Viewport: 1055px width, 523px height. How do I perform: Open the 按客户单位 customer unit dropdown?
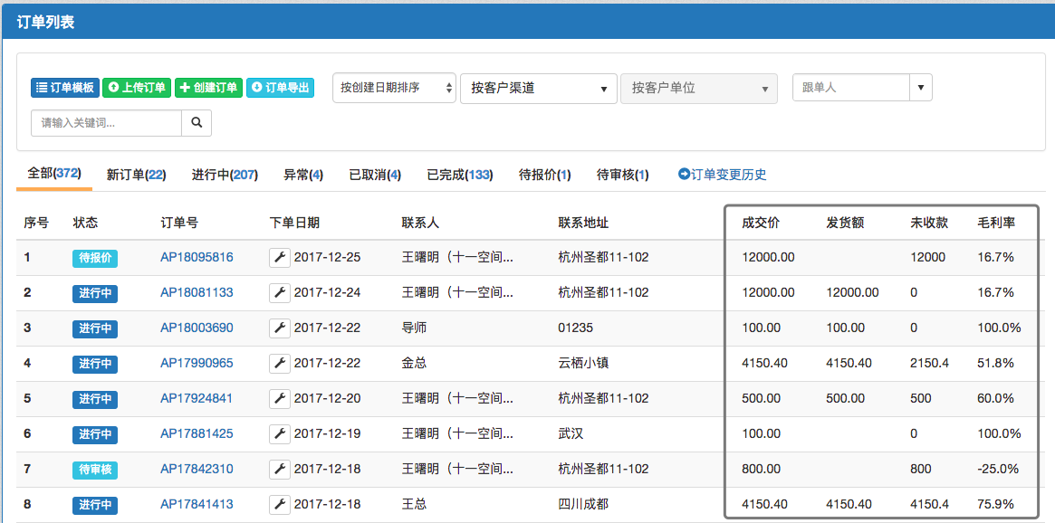coord(699,88)
